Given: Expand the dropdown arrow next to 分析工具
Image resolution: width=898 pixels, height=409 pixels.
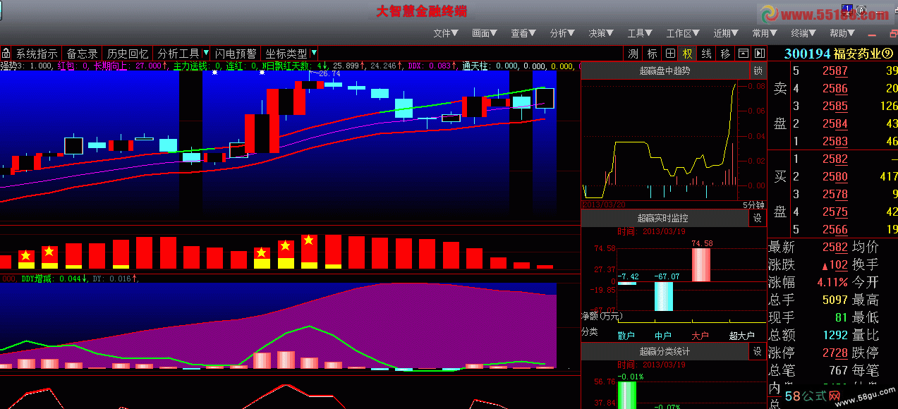Looking at the screenshot, I should click(x=206, y=54).
